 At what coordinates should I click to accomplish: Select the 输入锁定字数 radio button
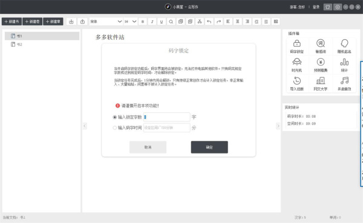click(114, 117)
